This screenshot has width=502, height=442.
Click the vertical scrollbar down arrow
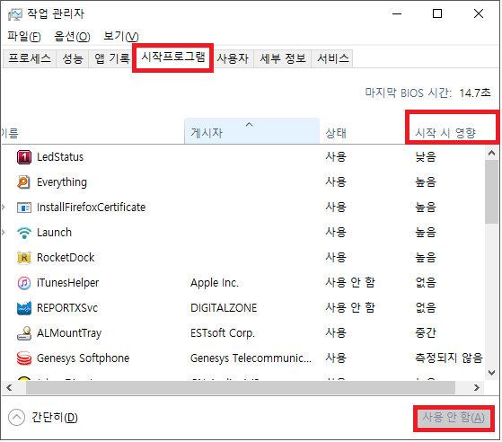pyautogui.click(x=492, y=373)
